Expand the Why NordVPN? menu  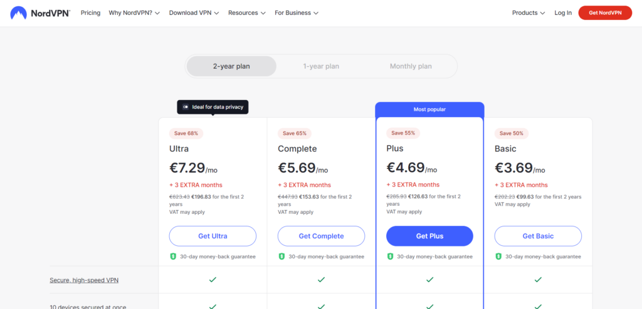pos(134,13)
